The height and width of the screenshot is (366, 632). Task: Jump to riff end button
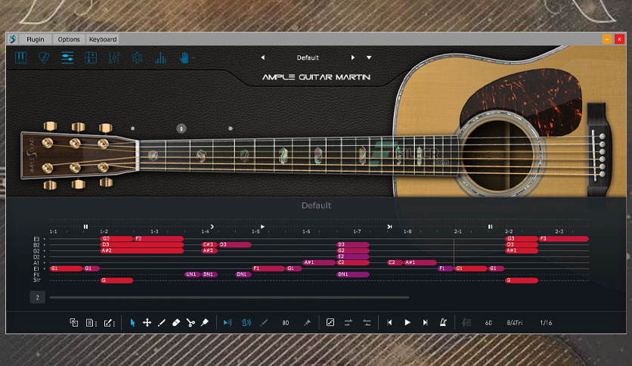coord(425,322)
